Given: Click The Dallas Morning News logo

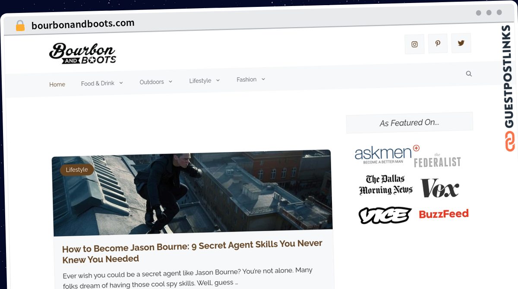Looking at the screenshot, I should [386, 185].
